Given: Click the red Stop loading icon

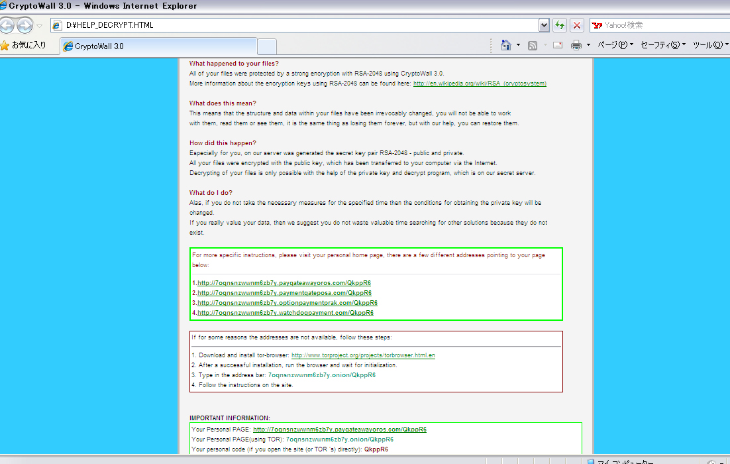Looking at the screenshot, I should (577, 25).
